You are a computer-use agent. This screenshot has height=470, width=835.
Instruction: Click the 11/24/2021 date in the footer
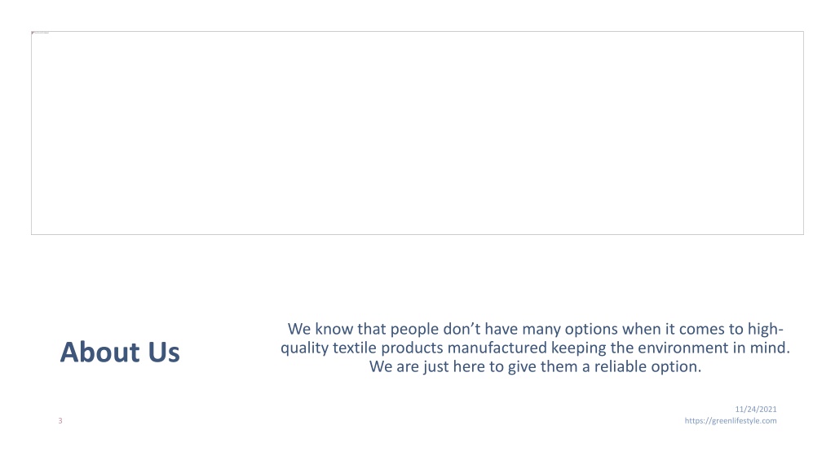point(756,410)
